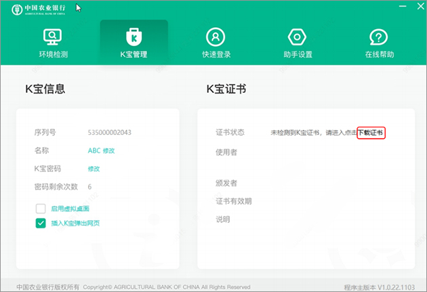The height and width of the screenshot is (292, 427).
Task: Enable the 启用虚拟桌面 checkbox
Action: pyautogui.click(x=41, y=209)
